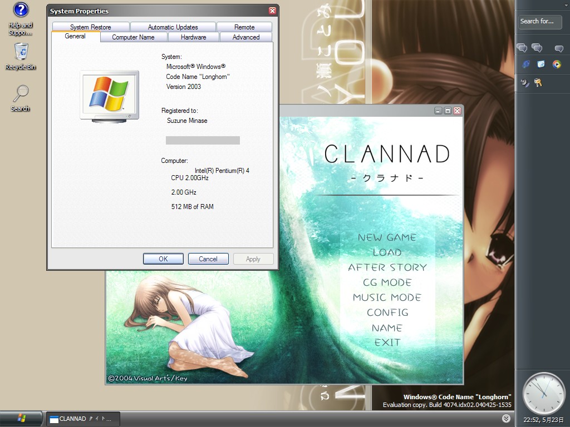Open the single chat bubble sidebar icon
This screenshot has width=570, height=427.
tap(559, 48)
